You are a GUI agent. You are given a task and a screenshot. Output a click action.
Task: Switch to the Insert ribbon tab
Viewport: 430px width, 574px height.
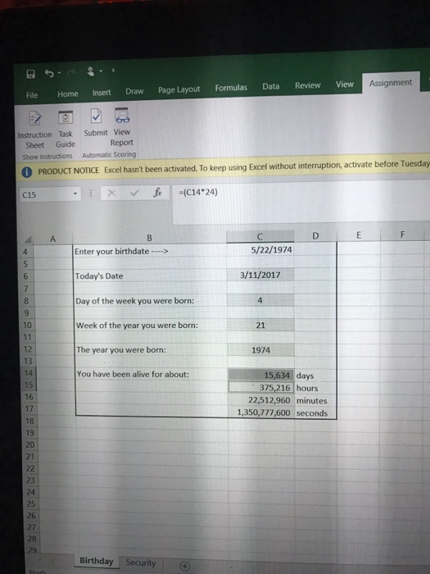click(102, 93)
